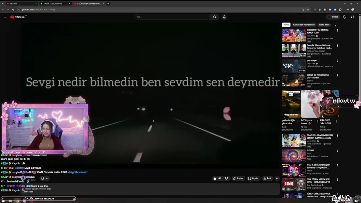The width and height of the screenshot is (361, 203).
Task: Open the Extensions puzzle menu
Action: coord(340,10)
